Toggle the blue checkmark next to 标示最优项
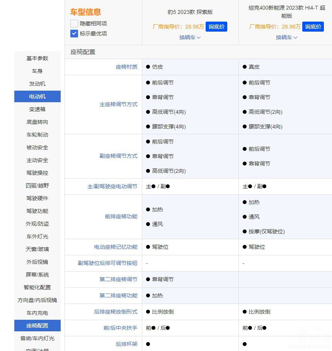Viewport: 332px width, 351px height. (x=74, y=34)
